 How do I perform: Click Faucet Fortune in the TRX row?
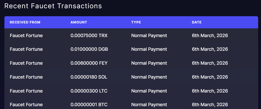[26, 36]
